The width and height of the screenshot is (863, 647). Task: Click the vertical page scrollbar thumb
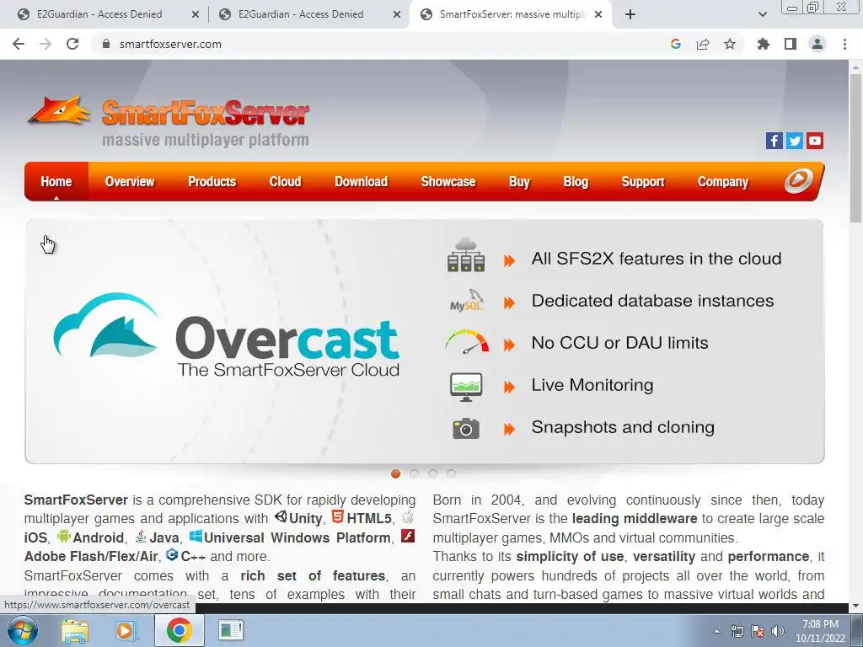[x=855, y=147]
